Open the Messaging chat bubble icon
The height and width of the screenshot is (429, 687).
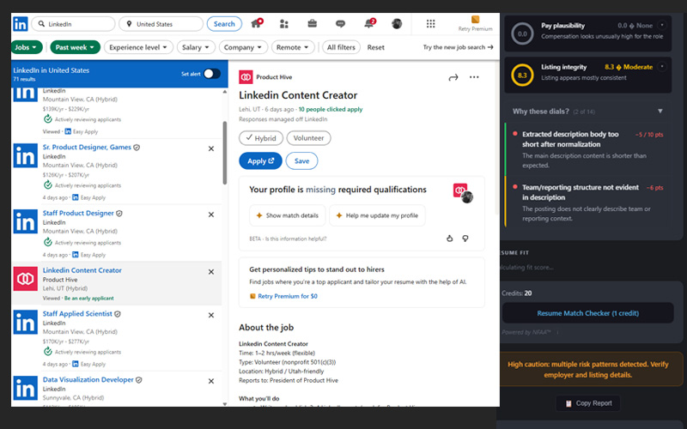coord(340,24)
